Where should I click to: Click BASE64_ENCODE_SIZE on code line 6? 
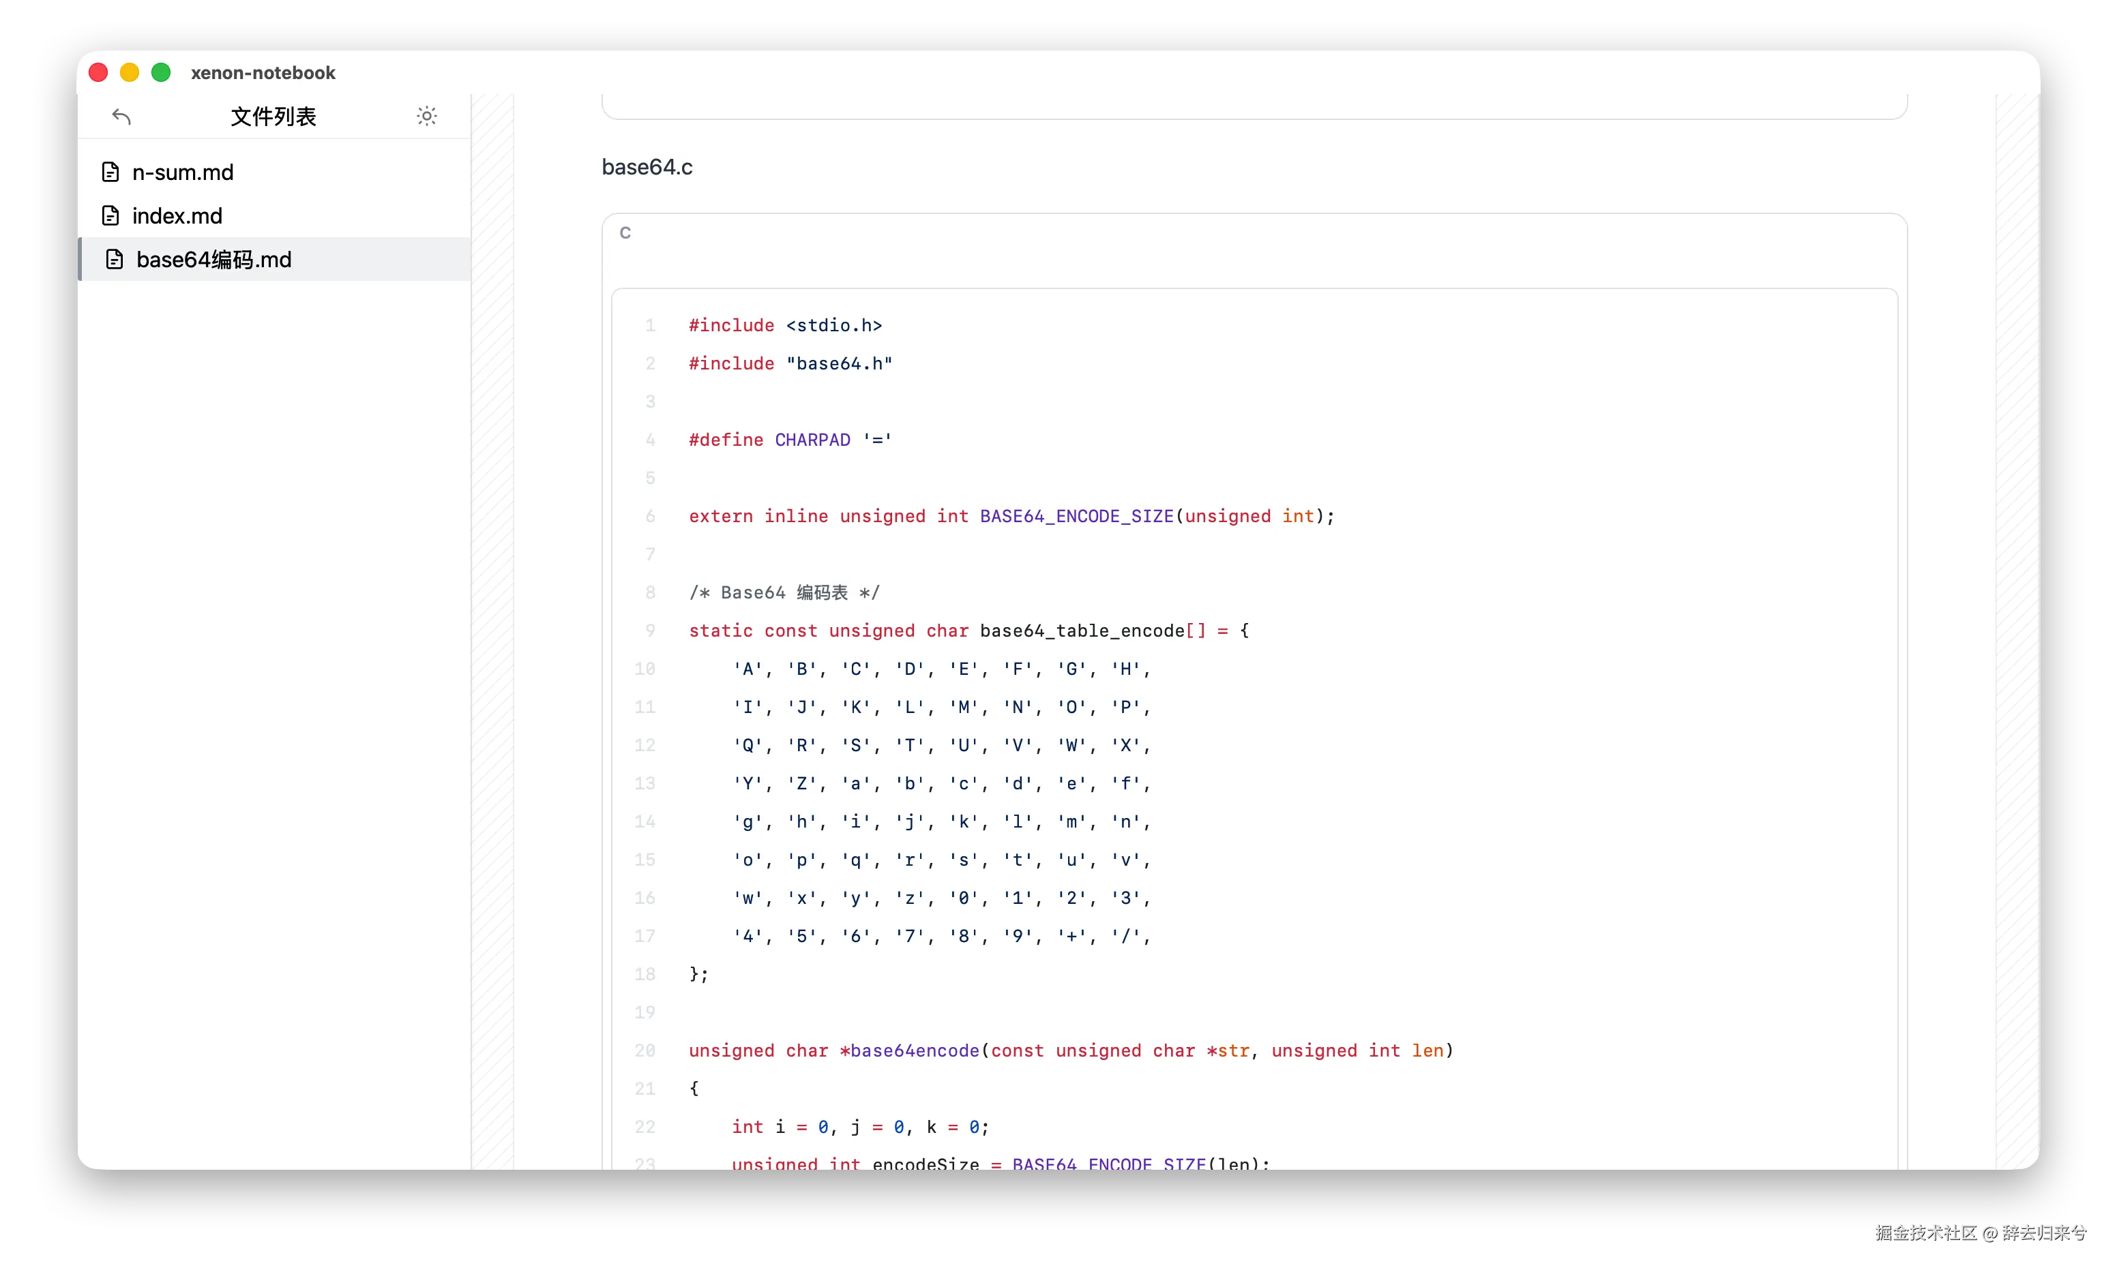1076,516
